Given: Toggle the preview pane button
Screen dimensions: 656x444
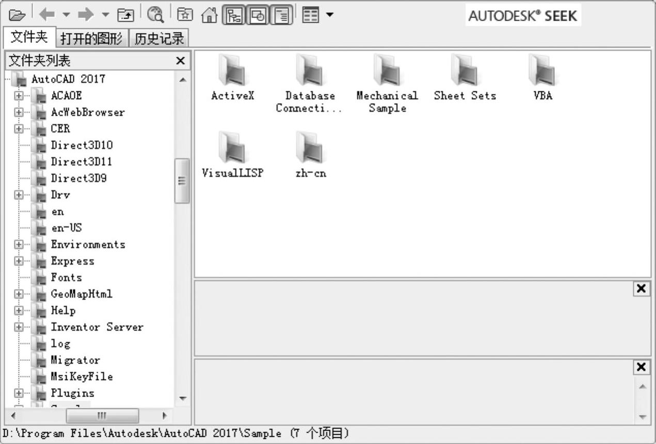Looking at the screenshot, I should pyautogui.click(x=258, y=15).
